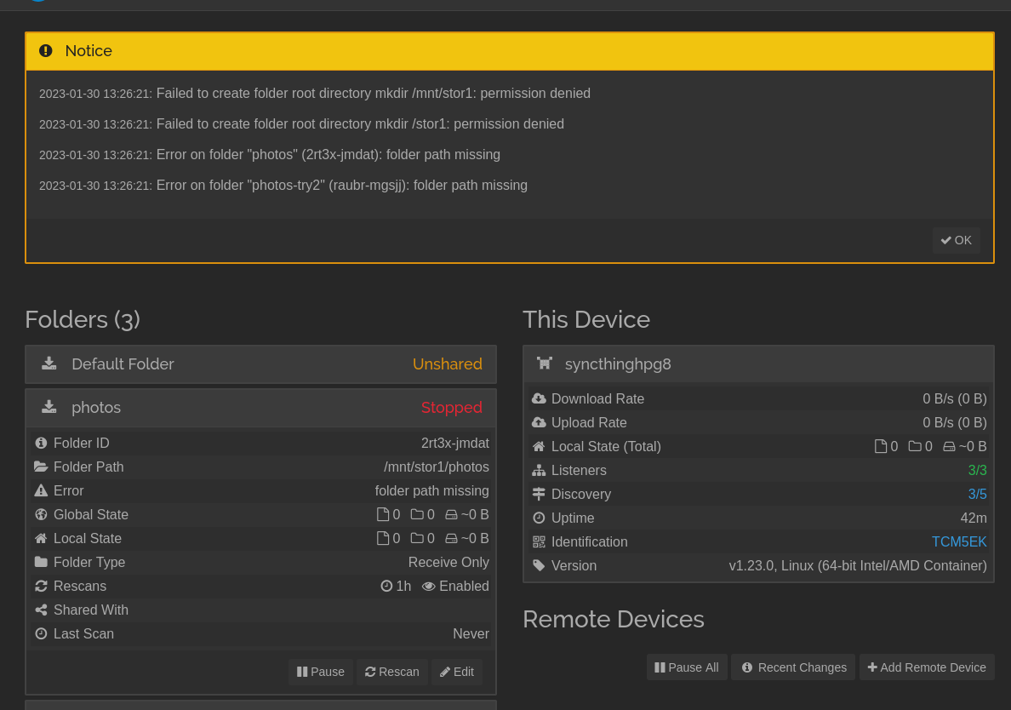1011x710 pixels.
Task: Rescan the photos folder
Action: click(x=391, y=672)
